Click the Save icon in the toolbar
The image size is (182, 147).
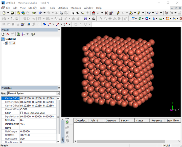[12, 13]
